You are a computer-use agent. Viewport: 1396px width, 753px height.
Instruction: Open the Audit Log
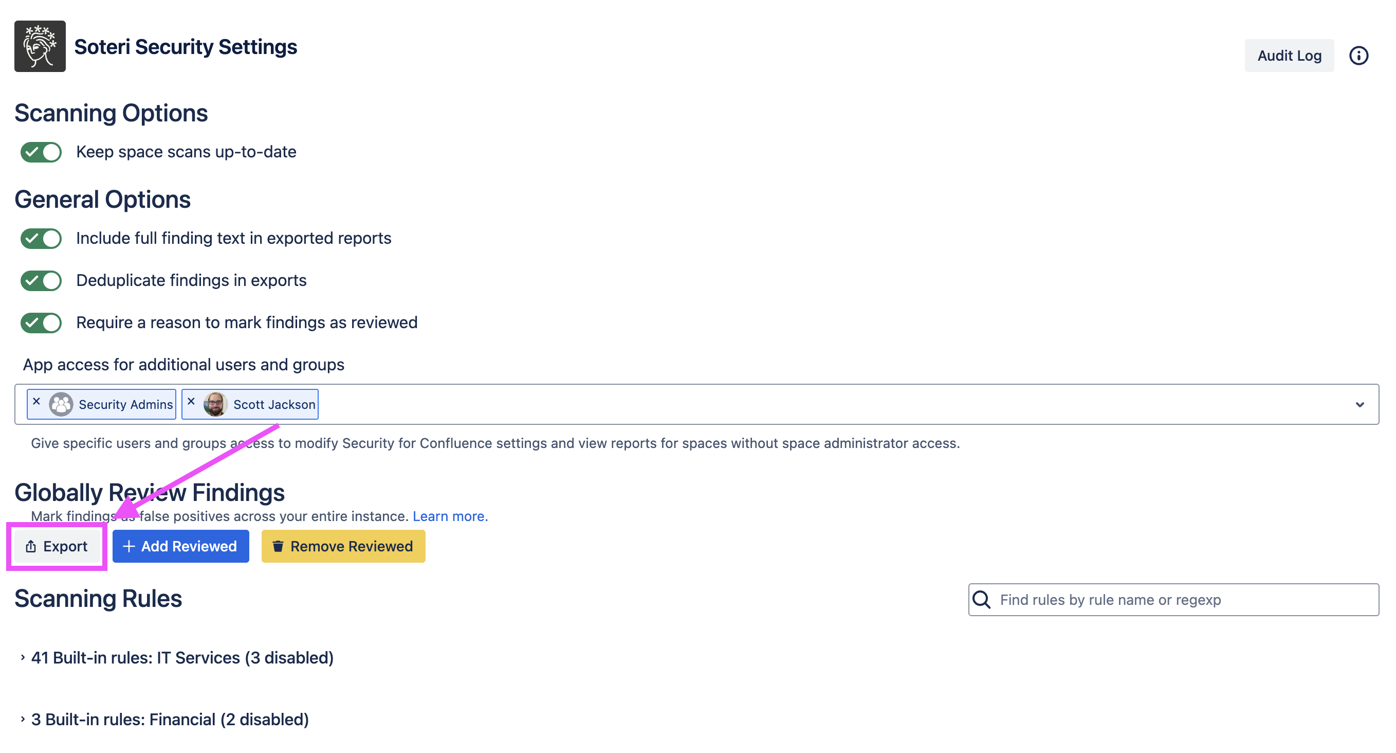tap(1289, 56)
